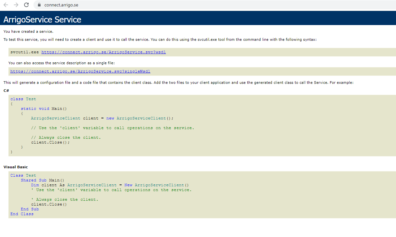
Task: Click the 'To test this service' paragraph
Action: 160,39
